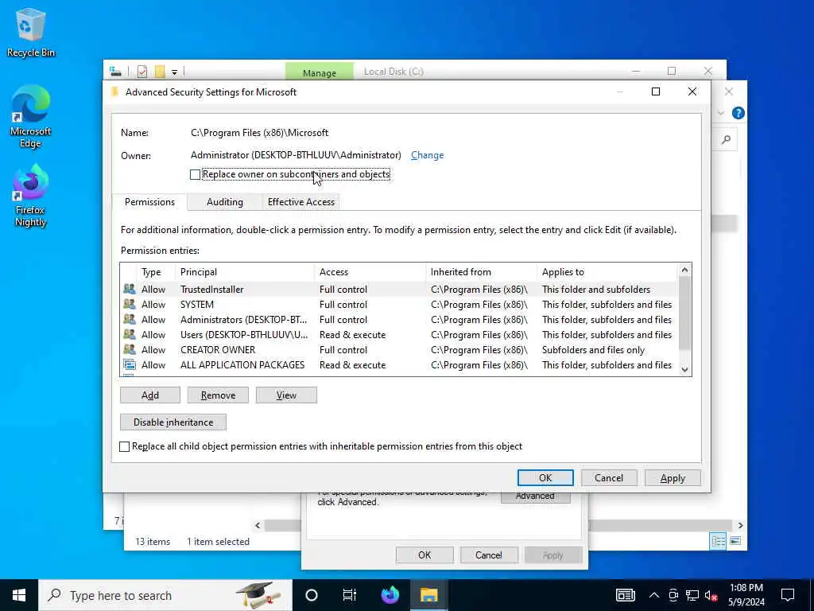Click the user icon of the SYSTEM entry
The width and height of the screenshot is (814, 611).
tap(130, 304)
